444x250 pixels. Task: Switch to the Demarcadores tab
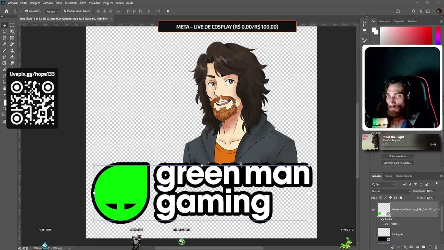tap(404, 176)
